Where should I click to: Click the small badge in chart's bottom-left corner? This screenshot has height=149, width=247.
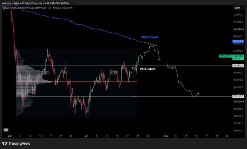tap(6, 130)
